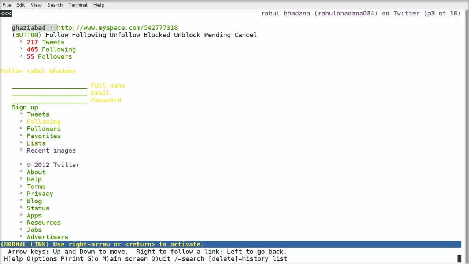This screenshot has width=469, height=264.
Task: Open the Help footer link
Action: tap(34, 180)
